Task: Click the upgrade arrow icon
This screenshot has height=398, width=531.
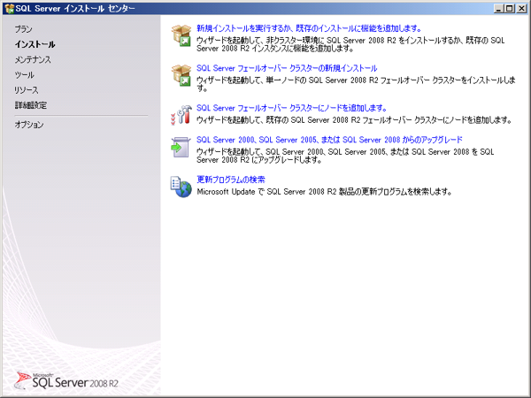Action: pyautogui.click(x=181, y=147)
